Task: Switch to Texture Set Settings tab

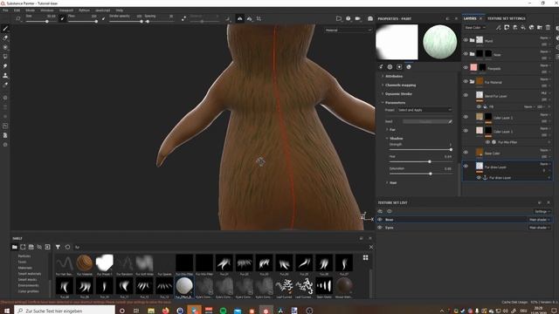Action: 507,18
